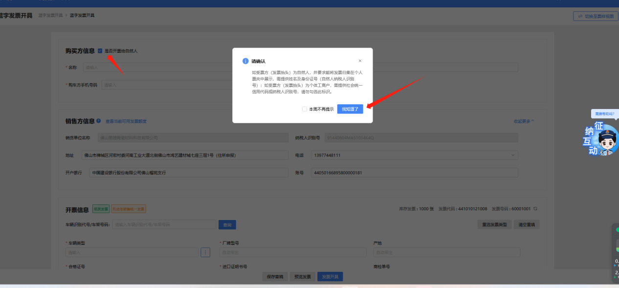Collapse section via 收起更多 expander
619x288 pixels.
point(524,121)
